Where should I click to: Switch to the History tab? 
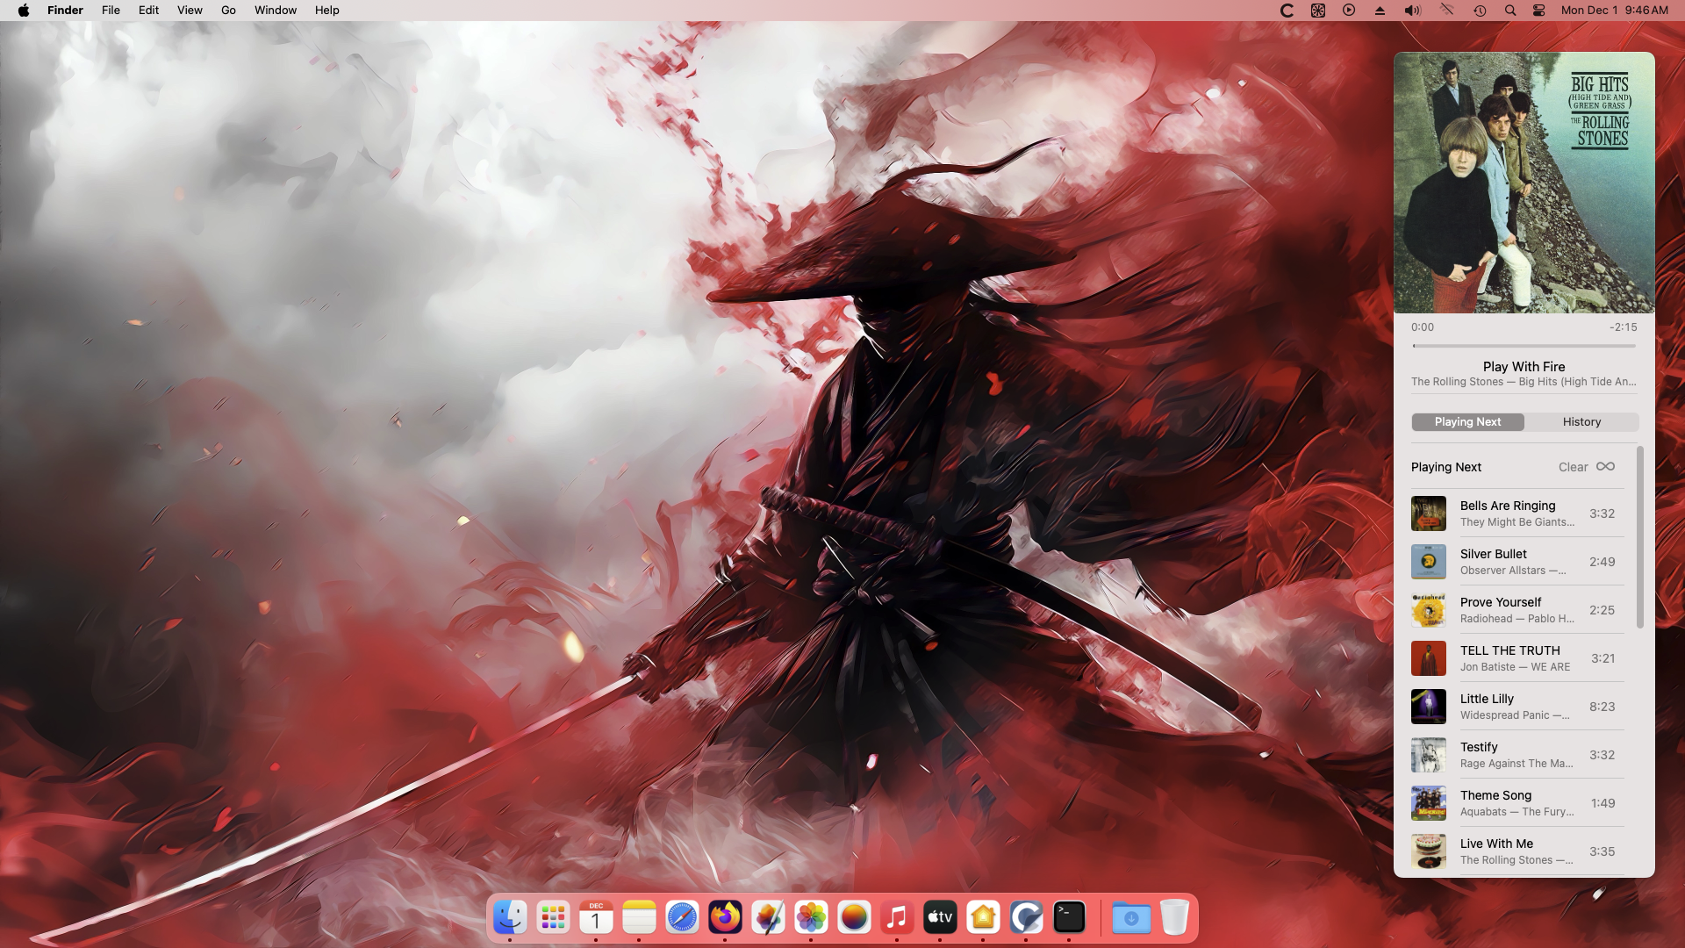1581,422
